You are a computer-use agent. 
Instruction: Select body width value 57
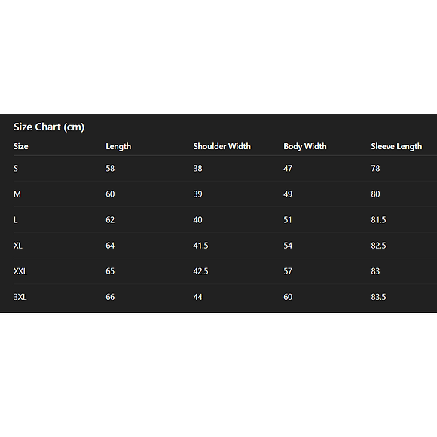[x=288, y=271]
